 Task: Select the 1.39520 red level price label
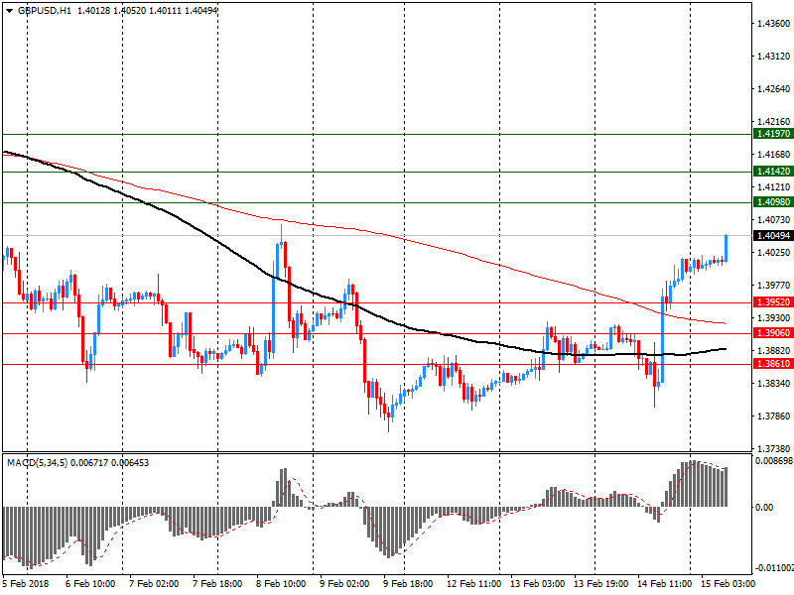(773, 302)
